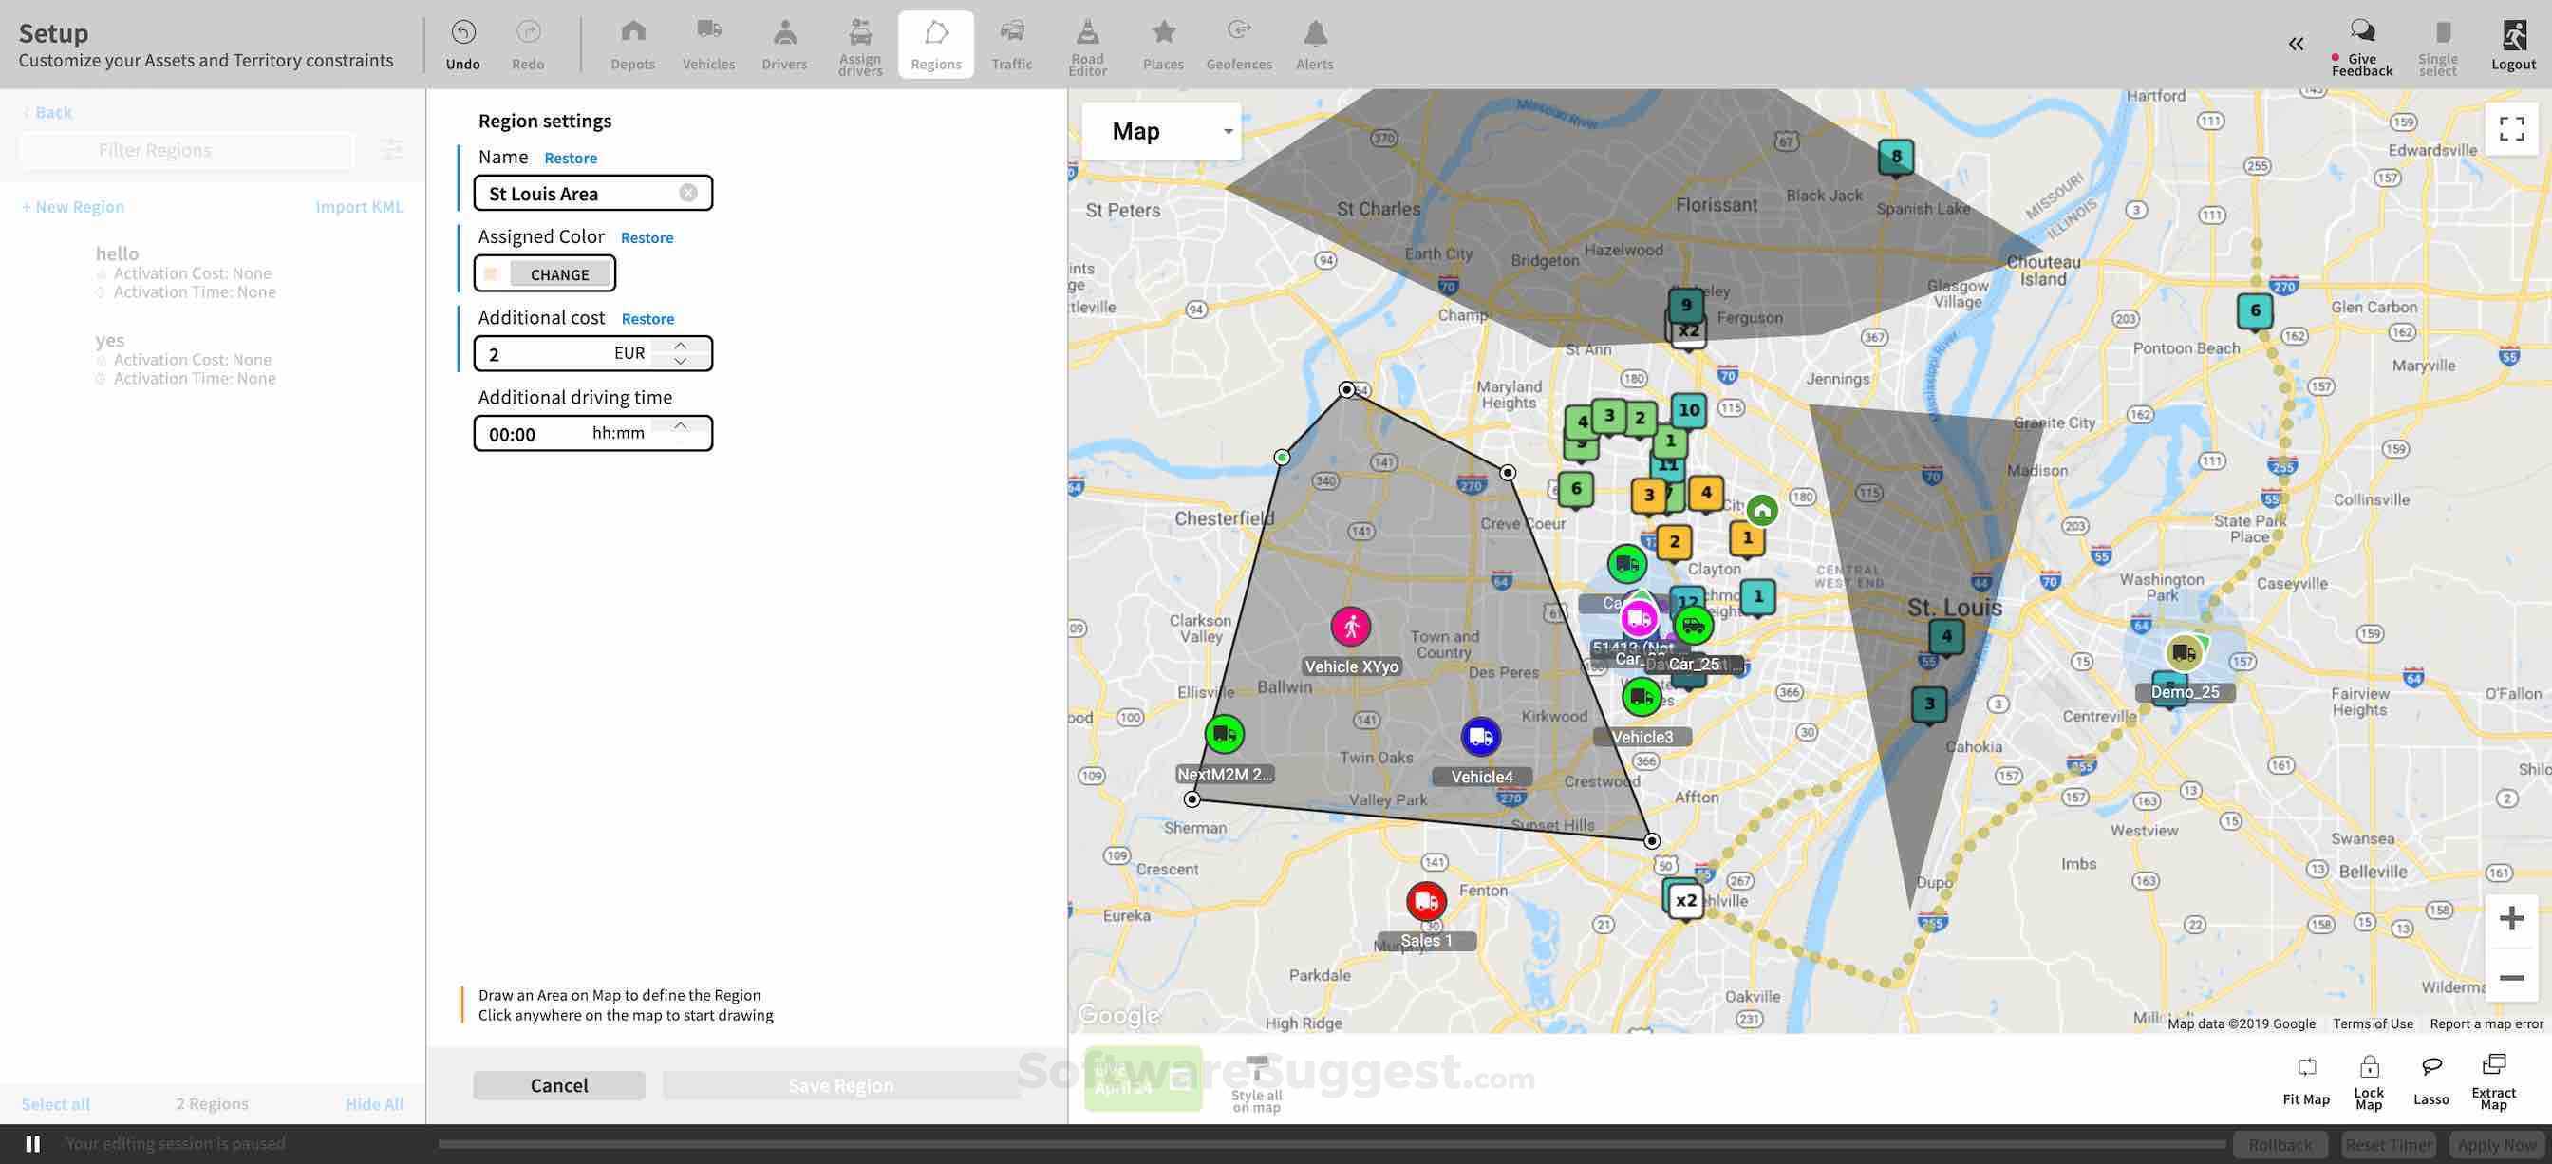Clear the St Louis Area name field
This screenshot has height=1164, width=2552.
click(x=688, y=192)
